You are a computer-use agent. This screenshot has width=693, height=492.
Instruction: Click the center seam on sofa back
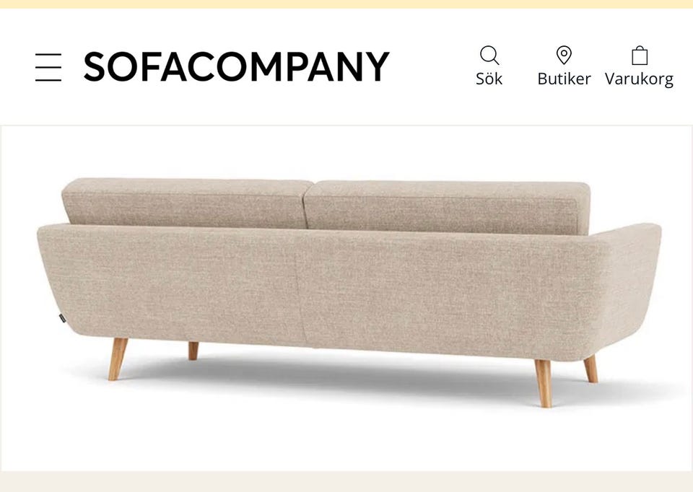[300, 287]
